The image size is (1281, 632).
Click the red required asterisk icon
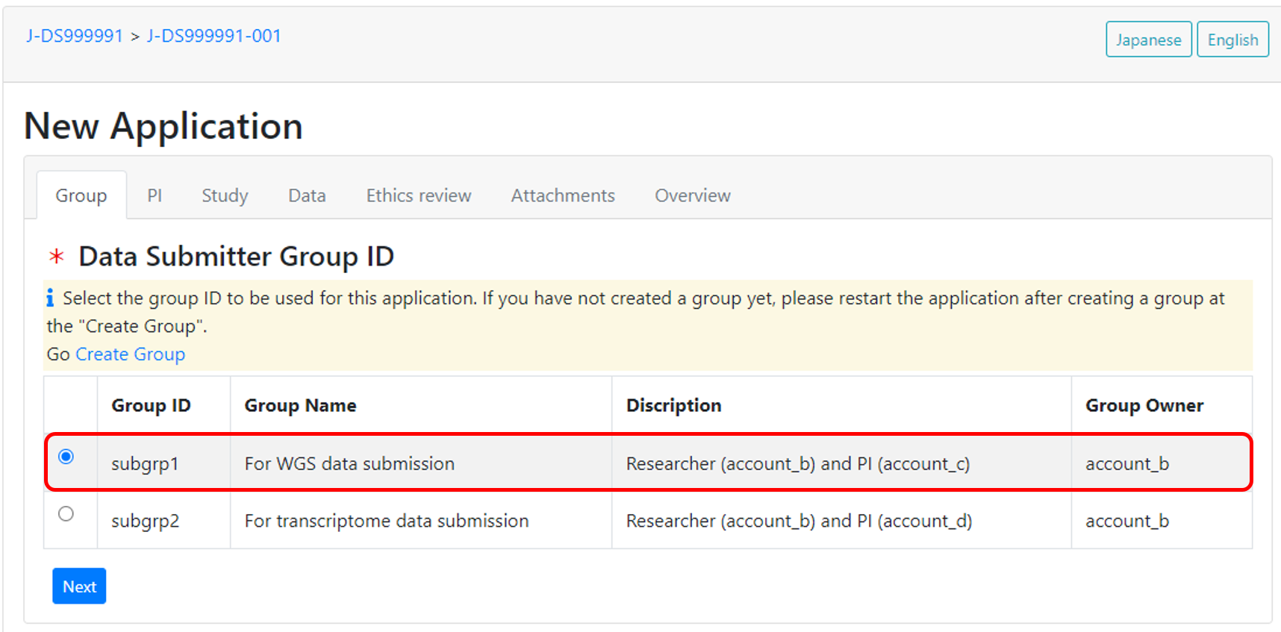click(57, 257)
